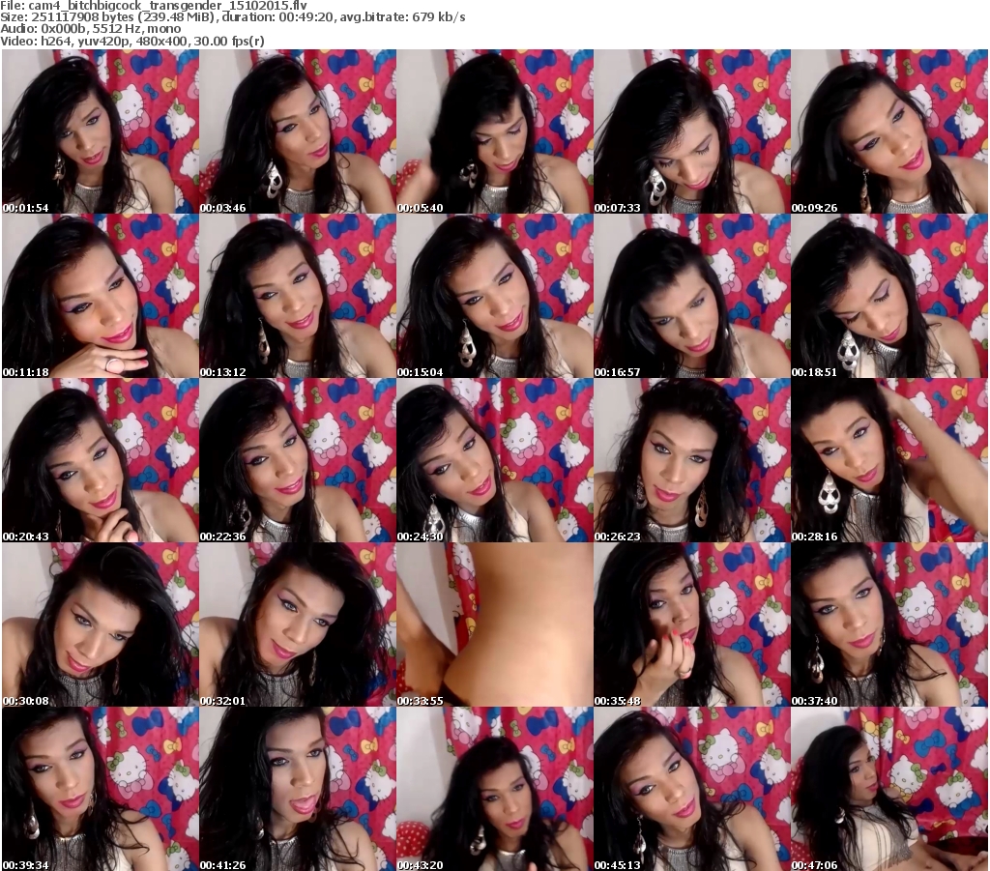The image size is (990, 871).
Task: Click the 'Audio: 0x000b, 5512 Hz, mono' line
Action: tap(91, 29)
